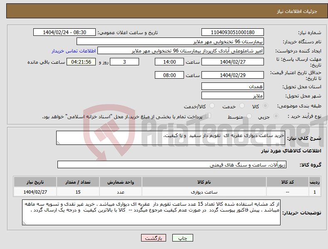The image size is (328, 249).
Task: Click the response deadline date 1404/02/27 field
Action: coord(232,62)
